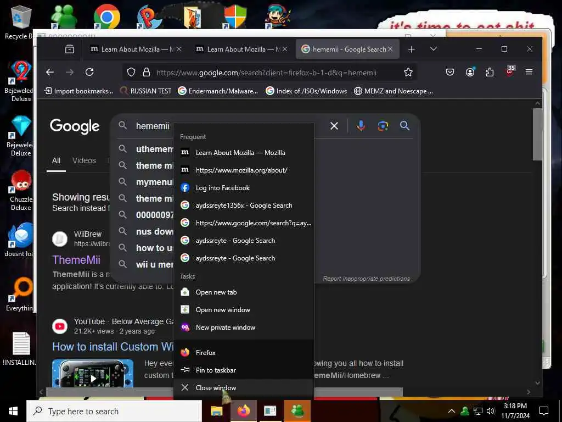The height and width of the screenshot is (422, 562).
Task: Open MEMZ and Noescape bookmark
Action: (x=393, y=91)
